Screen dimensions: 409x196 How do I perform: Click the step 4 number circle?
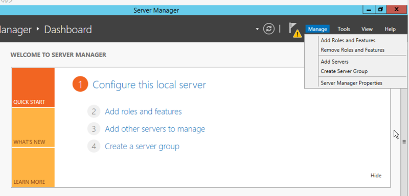(94, 147)
